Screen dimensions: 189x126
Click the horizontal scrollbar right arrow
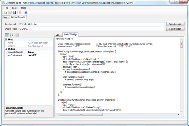coord(178,115)
